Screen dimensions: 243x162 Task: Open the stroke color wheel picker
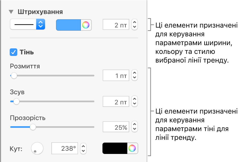pyautogui.click(x=86, y=25)
